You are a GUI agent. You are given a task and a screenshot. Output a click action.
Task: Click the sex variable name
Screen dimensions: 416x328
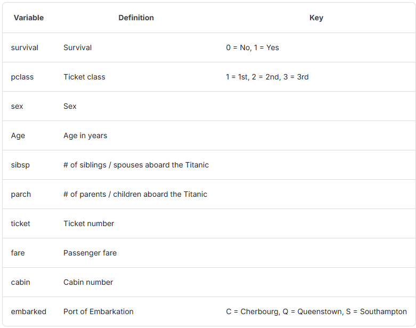point(17,106)
